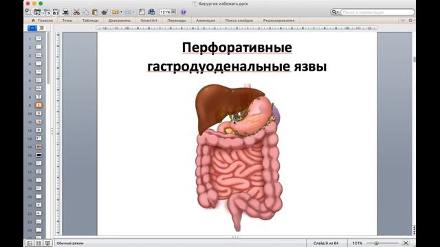Click the new presentation icon in the toolbar

[x=27, y=12]
